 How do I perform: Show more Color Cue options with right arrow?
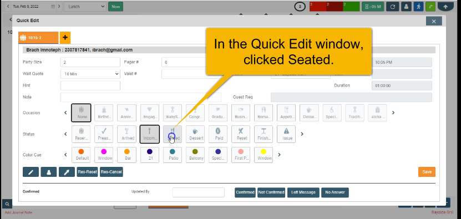click(x=279, y=155)
